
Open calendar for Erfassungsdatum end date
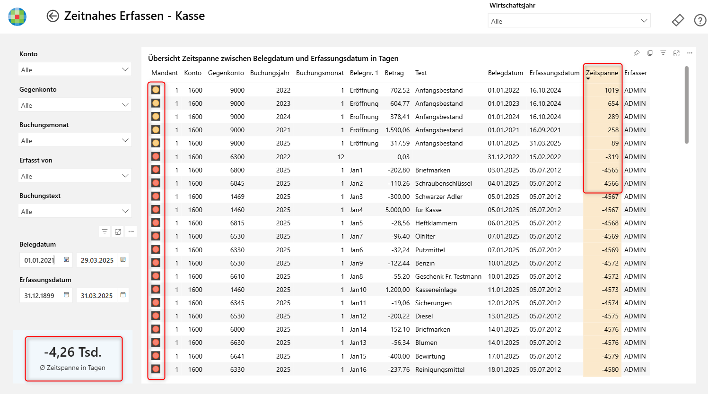tap(123, 295)
